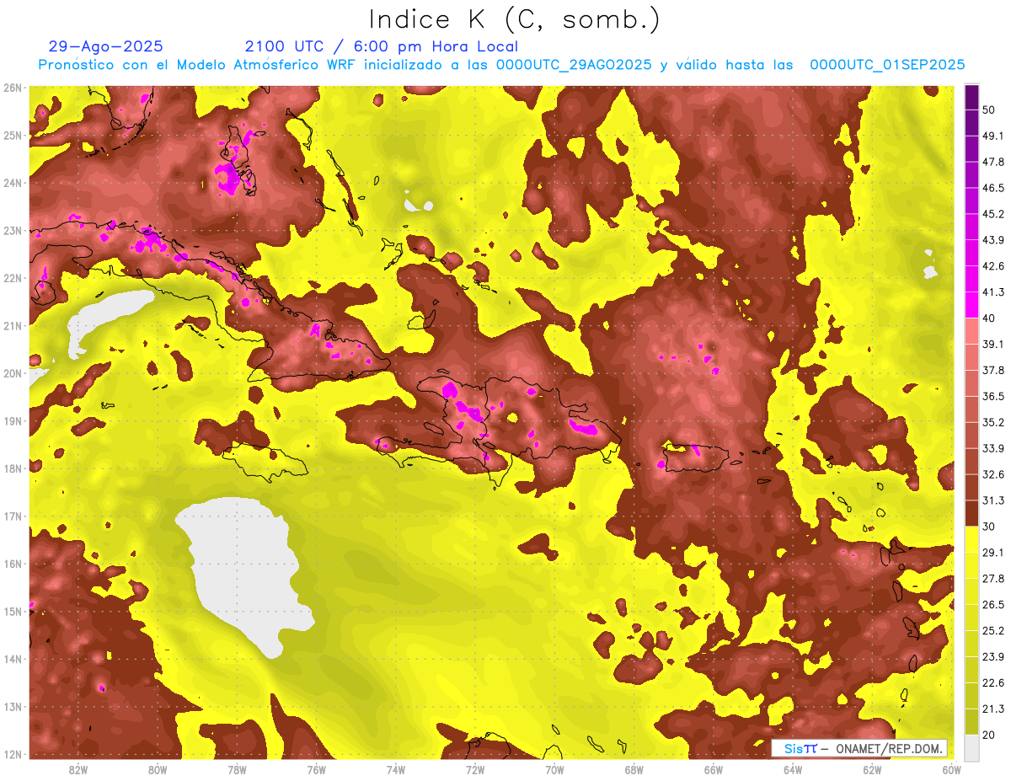The width and height of the screenshot is (1011, 781).
Task: Click the colorbar value "33.9"
Action: (992, 448)
